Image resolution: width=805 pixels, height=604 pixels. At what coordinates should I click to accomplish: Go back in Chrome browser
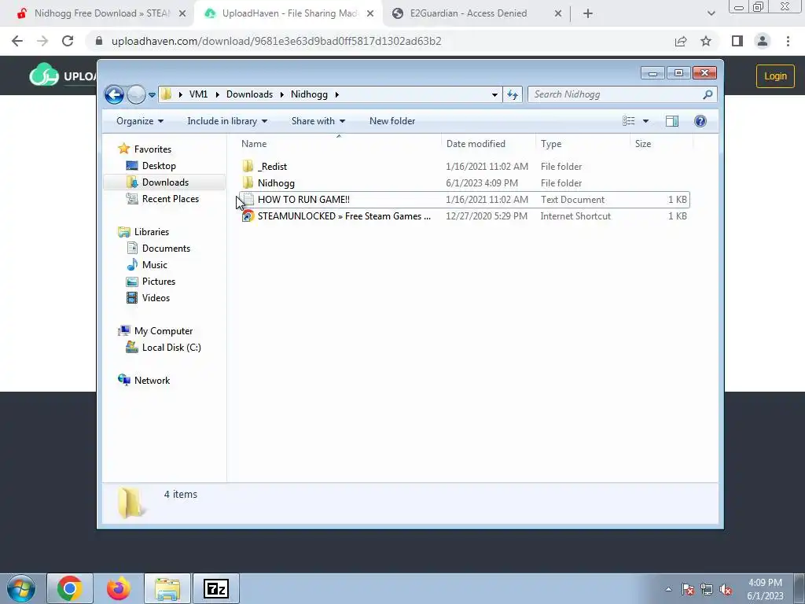coord(17,41)
